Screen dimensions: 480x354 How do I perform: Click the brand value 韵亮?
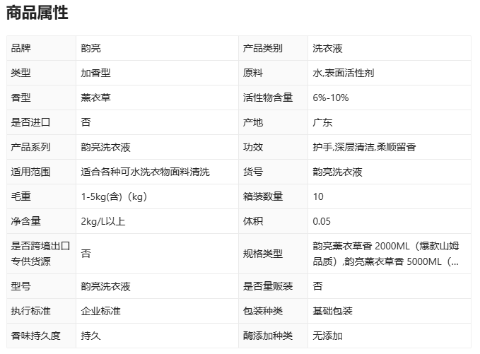click(x=90, y=48)
